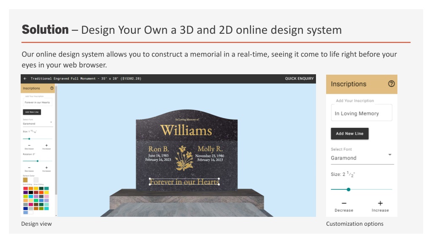
Task: Click the plus Increase icon in the Customization options panel
Action: click(x=380, y=203)
